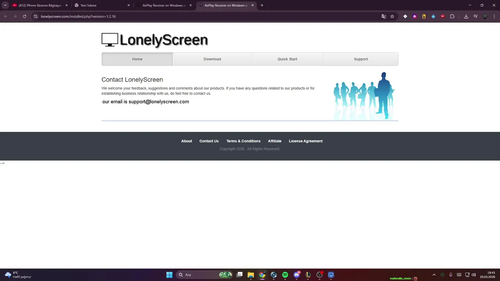Open the tab search dropdown arrow
This screenshot has height=281, width=500.
(5, 5)
